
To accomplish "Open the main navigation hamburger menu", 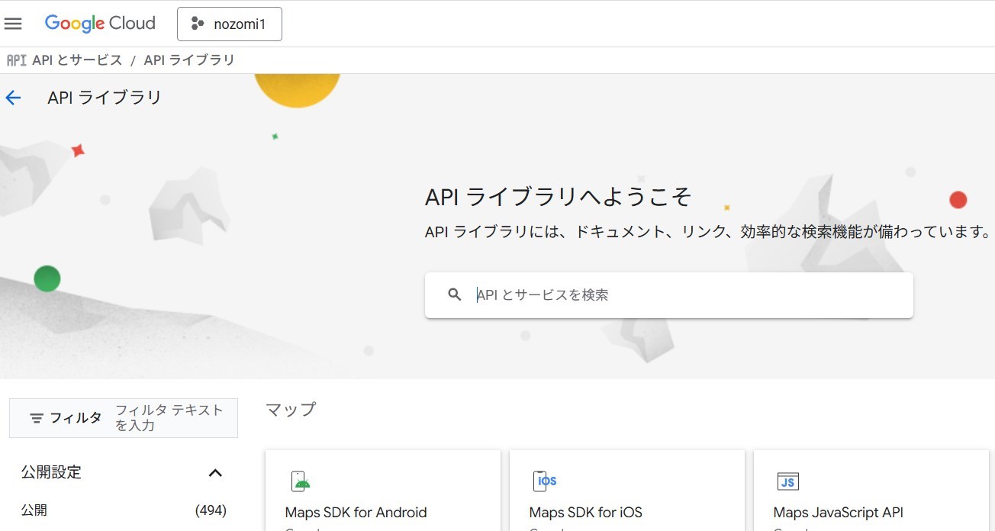I will (x=13, y=24).
